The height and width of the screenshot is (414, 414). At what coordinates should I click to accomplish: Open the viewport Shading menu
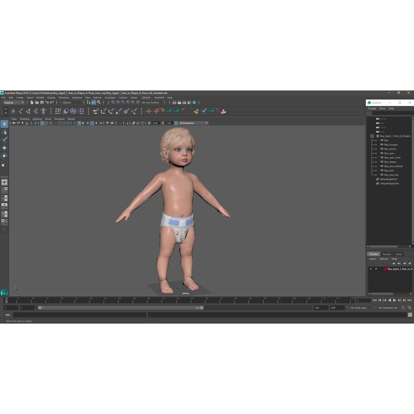click(25, 119)
